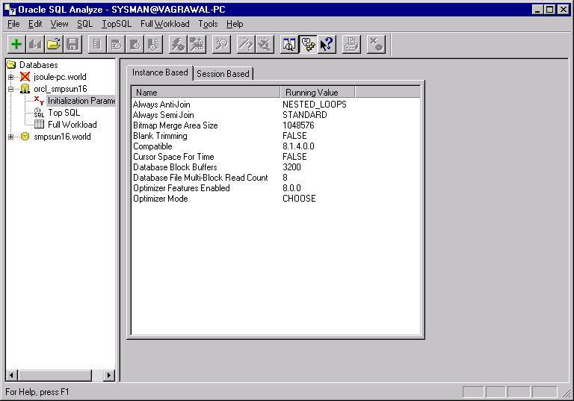Expand the smpsun16.world tree node
The width and height of the screenshot is (574, 401).
pos(10,137)
